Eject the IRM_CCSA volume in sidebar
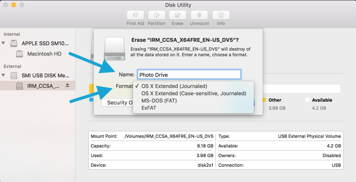 point(67,85)
